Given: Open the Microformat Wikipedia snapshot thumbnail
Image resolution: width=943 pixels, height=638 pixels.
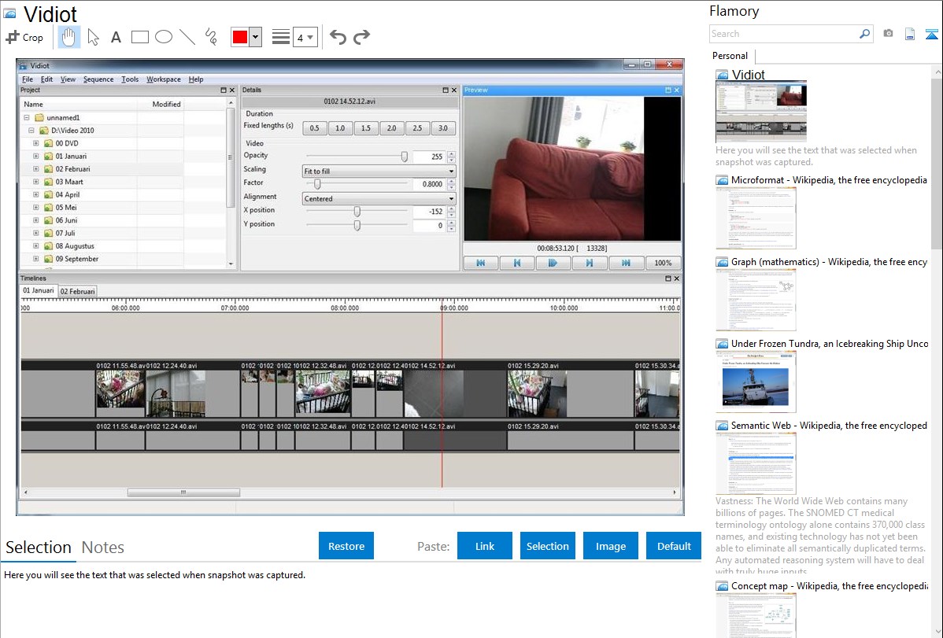Looking at the screenshot, I should pyautogui.click(x=756, y=218).
